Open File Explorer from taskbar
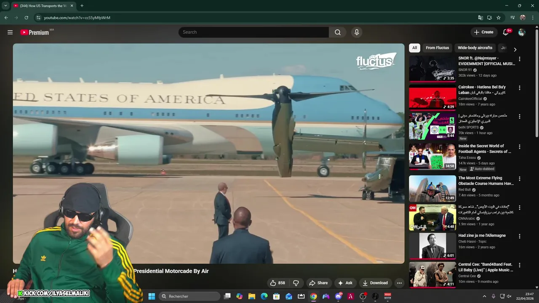 tap(251, 296)
